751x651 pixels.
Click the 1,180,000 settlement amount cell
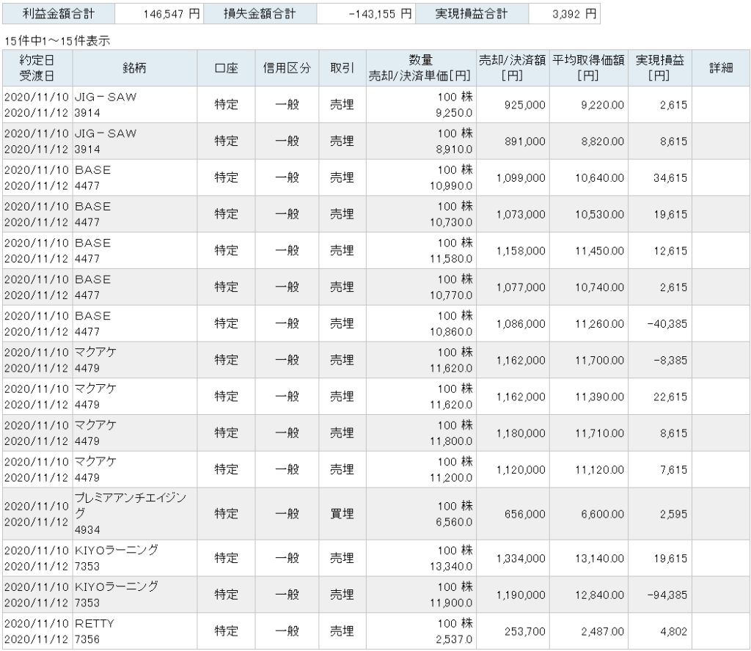click(x=513, y=433)
